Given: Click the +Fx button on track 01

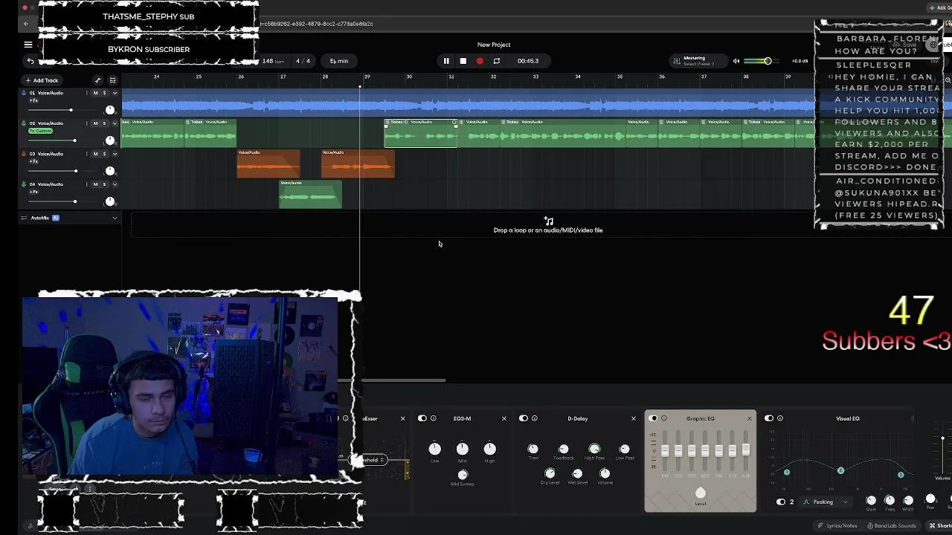Looking at the screenshot, I should coord(33,100).
